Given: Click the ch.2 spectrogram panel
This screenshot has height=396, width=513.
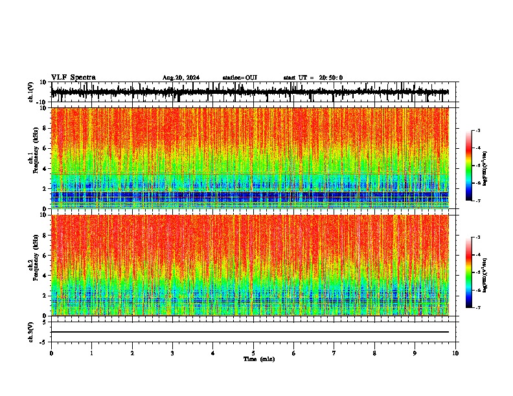Looking at the screenshot, I should [x=250, y=265].
